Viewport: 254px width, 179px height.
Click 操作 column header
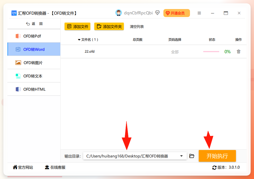click(x=238, y=40)
